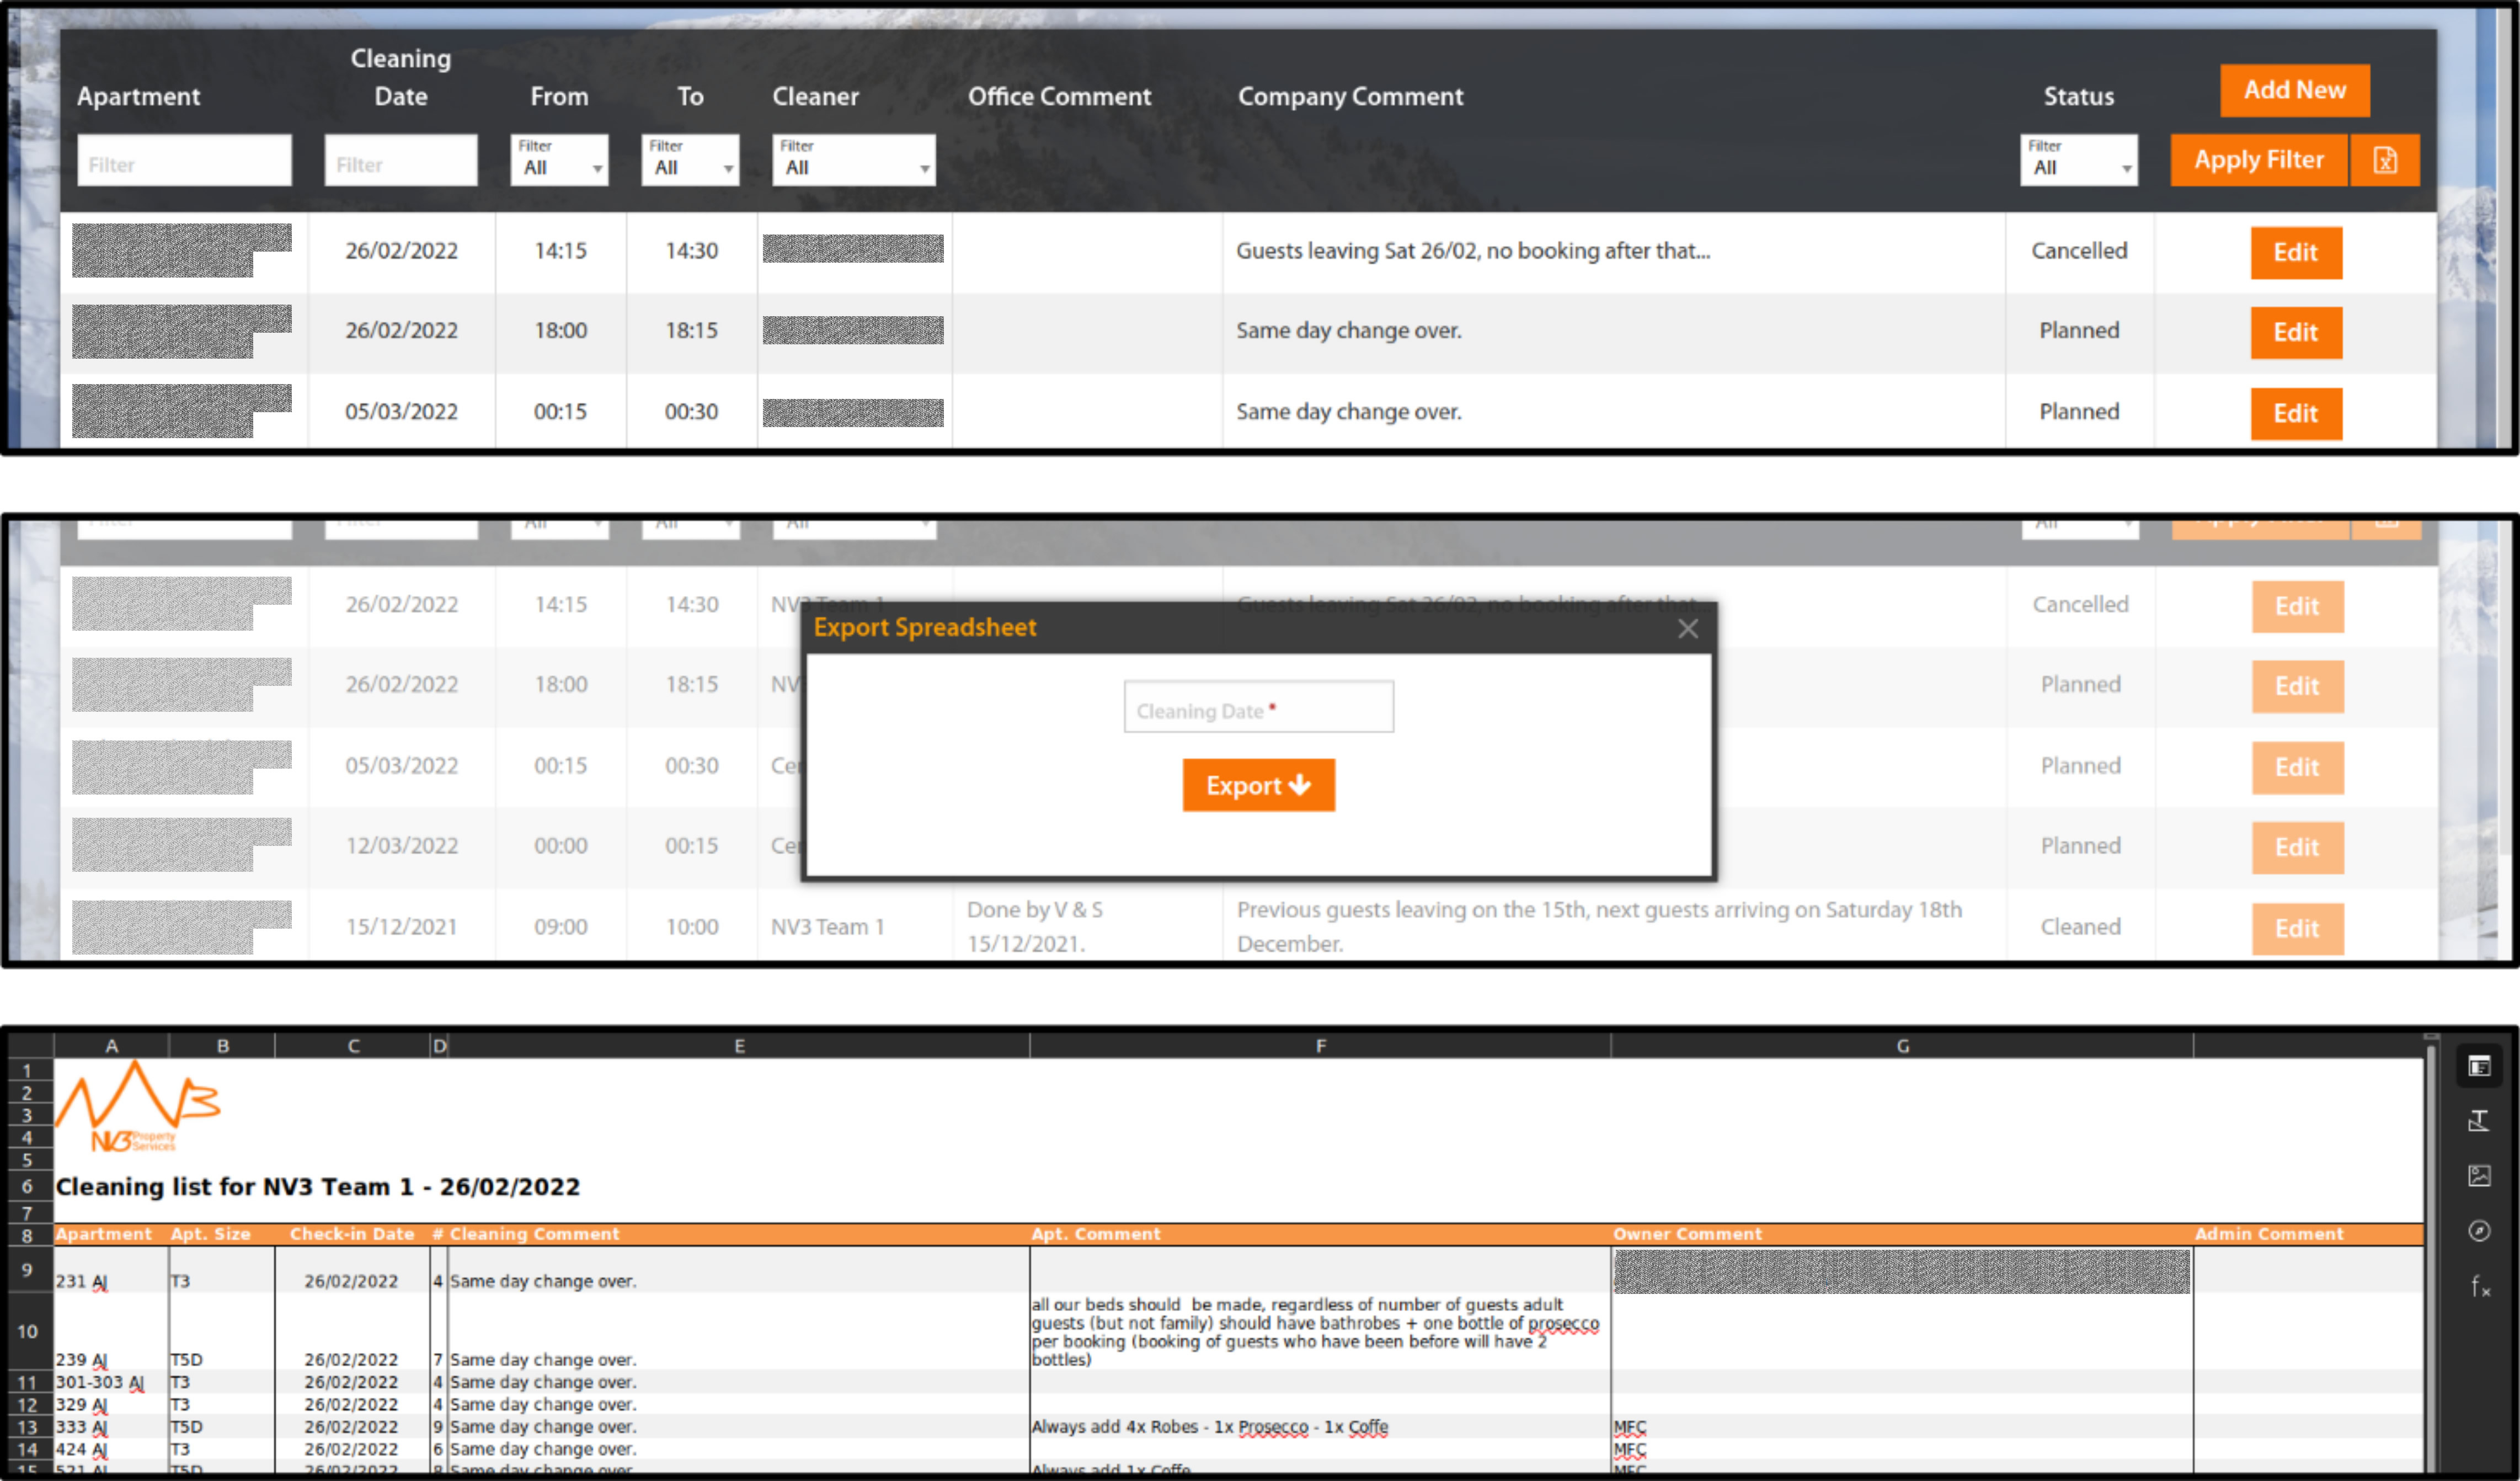2520x1481 pixels.
Task: Click the Add New button
Action: pos(2294,90)
